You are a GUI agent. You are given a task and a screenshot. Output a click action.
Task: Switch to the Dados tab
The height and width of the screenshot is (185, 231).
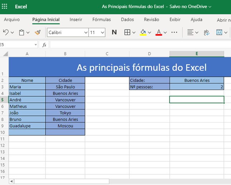pyautogui.click(x=127, y=20)
